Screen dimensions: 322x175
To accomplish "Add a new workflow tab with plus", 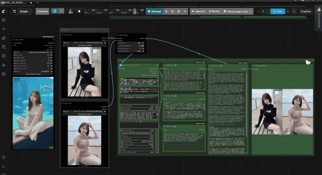I will tap(38, 3).
